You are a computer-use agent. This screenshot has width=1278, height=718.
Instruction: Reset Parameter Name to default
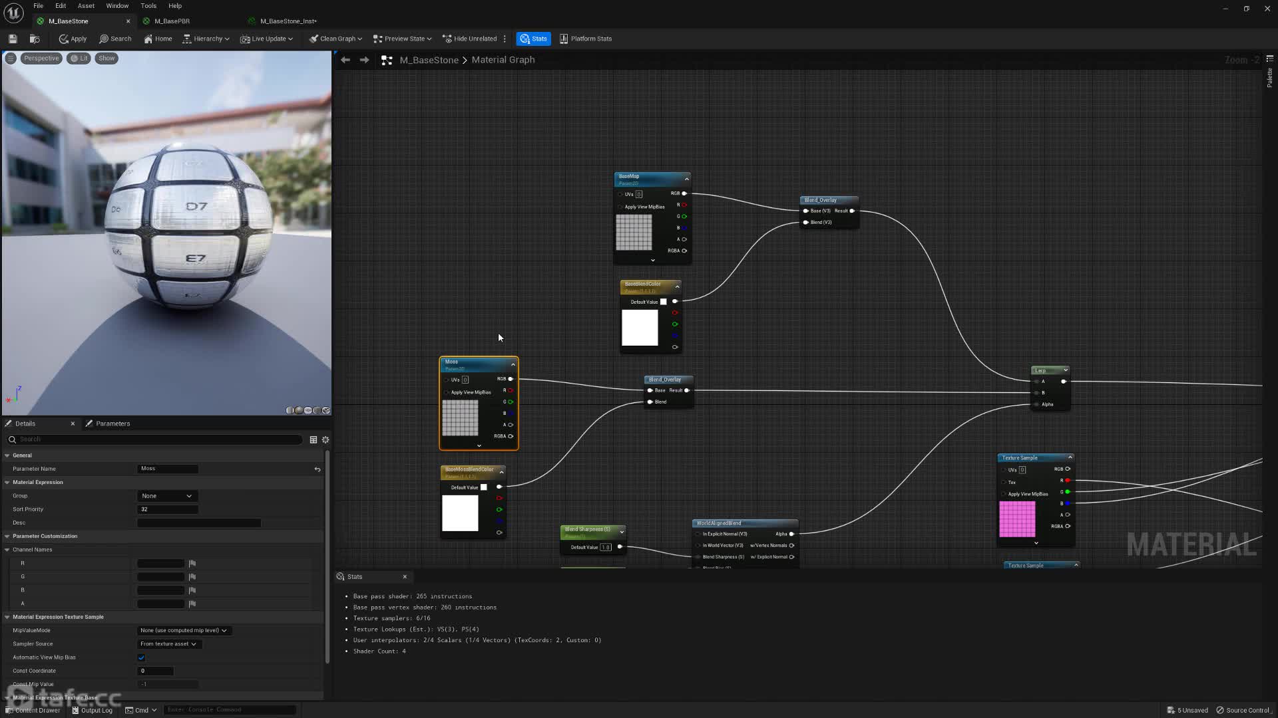click(318, 469)
